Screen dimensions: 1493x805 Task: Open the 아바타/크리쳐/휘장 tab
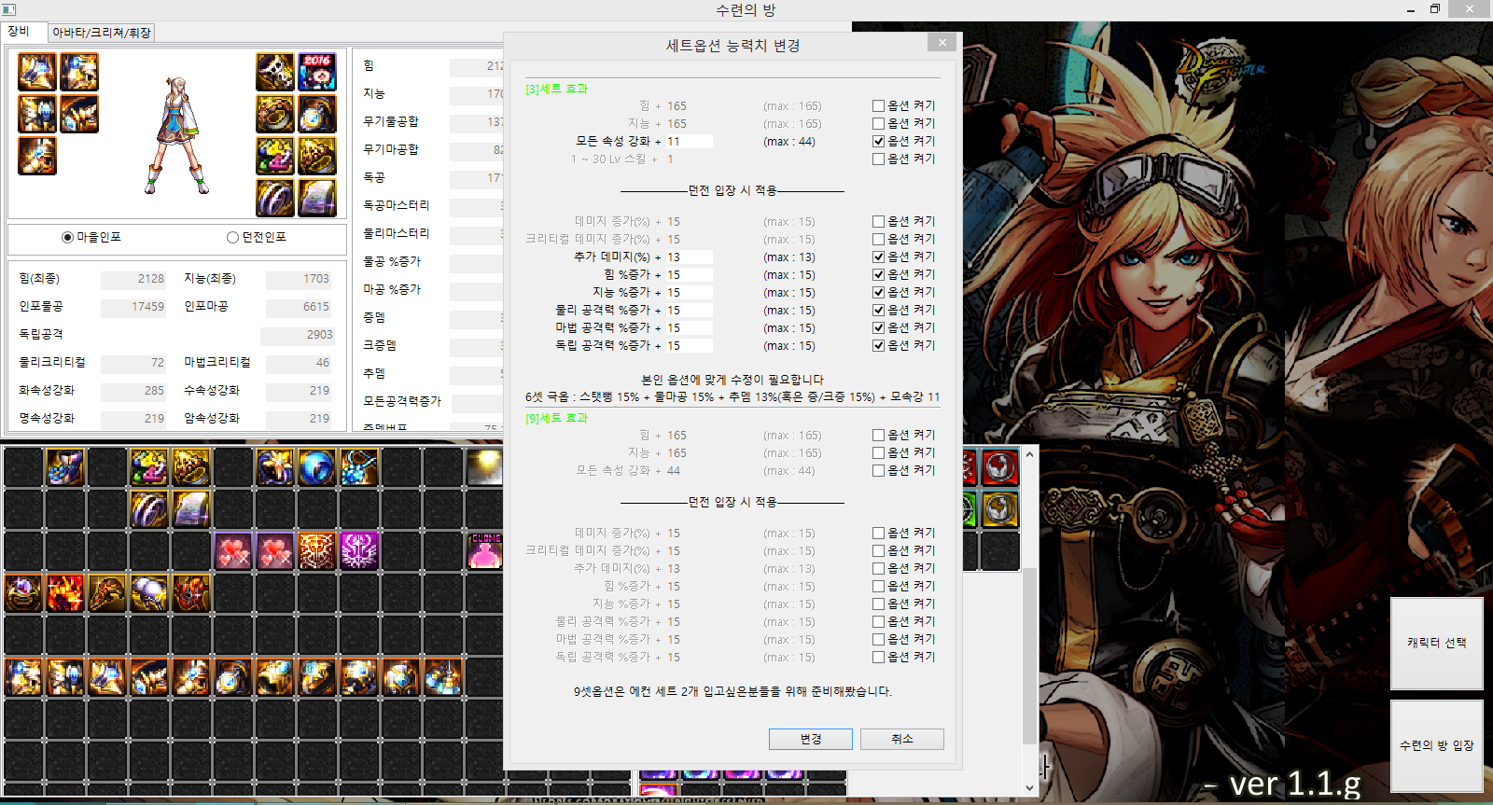(x=101, y=33)
